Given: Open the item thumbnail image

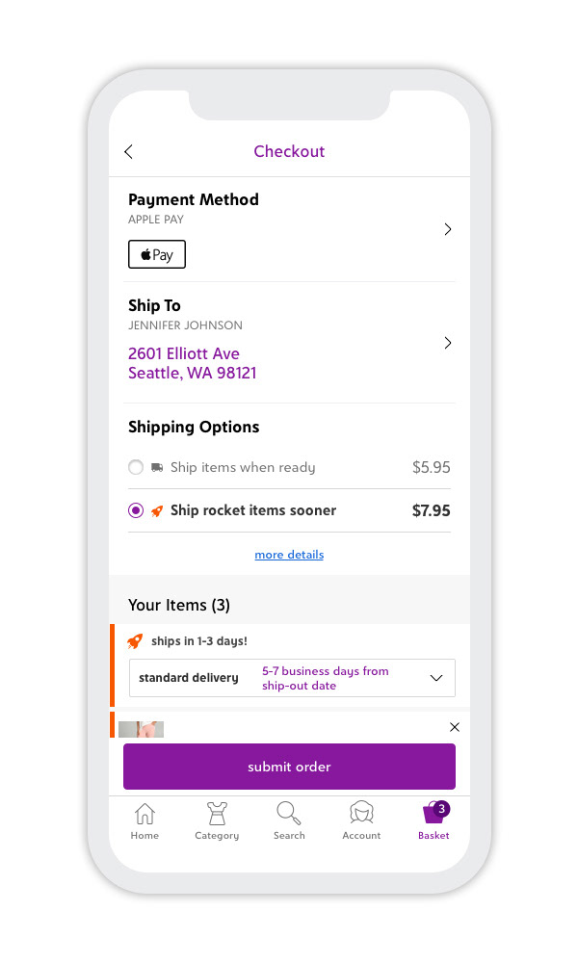Looking at the screenshot, I should click(x=142, y=730).
